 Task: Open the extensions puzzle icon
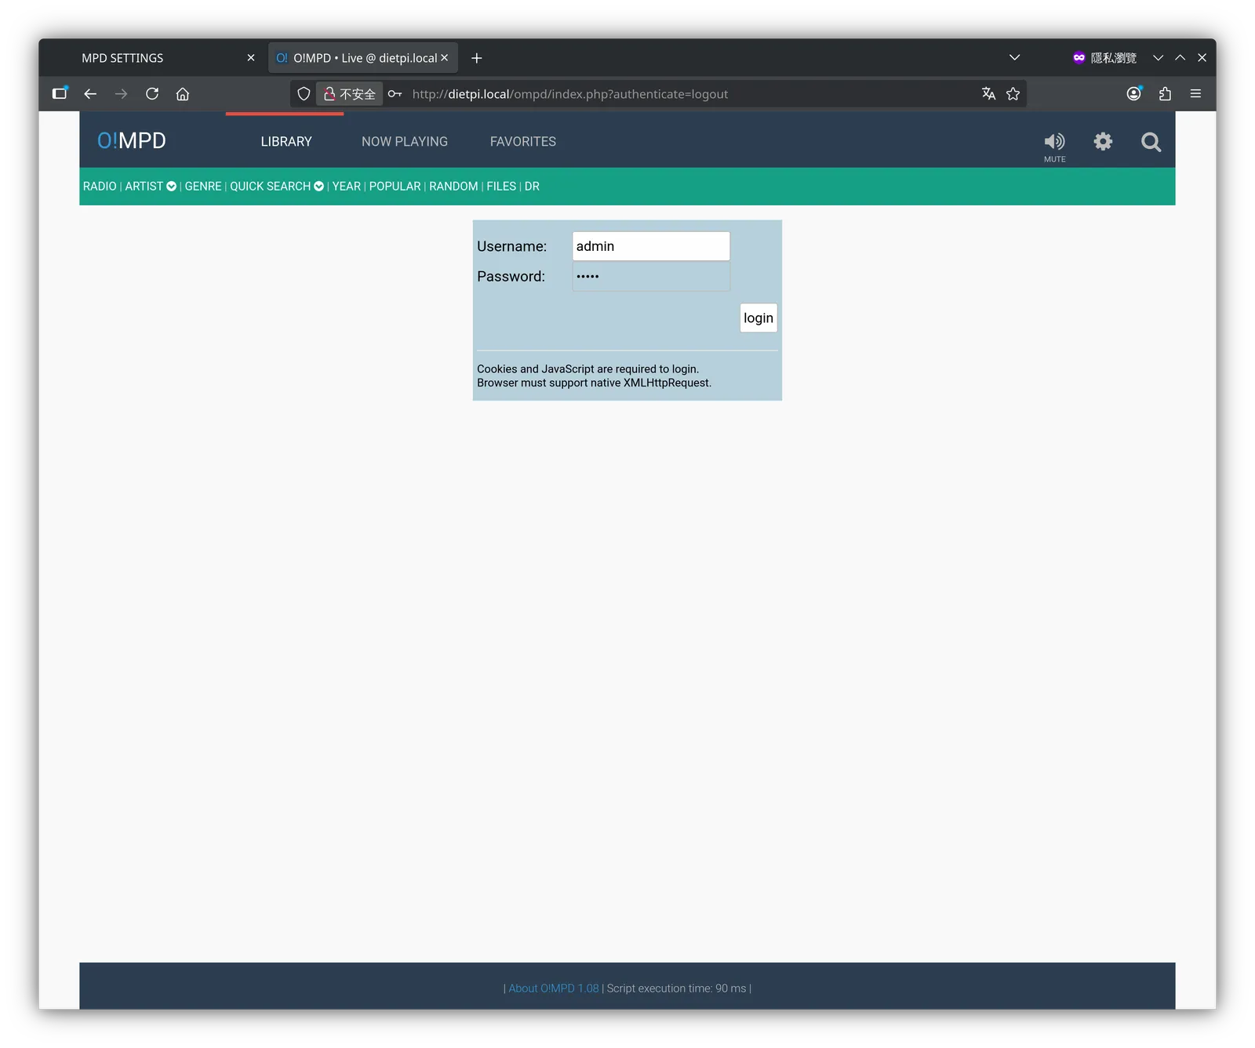pyautogui.click(x=1165, y=94)
